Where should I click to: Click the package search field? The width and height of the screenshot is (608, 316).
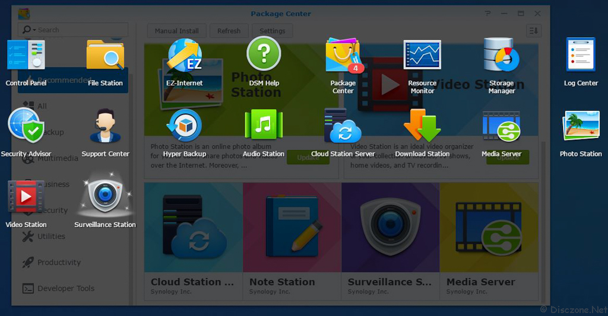[x=73, y=30]
